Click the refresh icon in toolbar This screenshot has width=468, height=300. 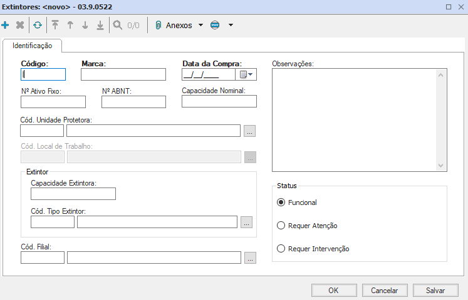pos(38,26)
